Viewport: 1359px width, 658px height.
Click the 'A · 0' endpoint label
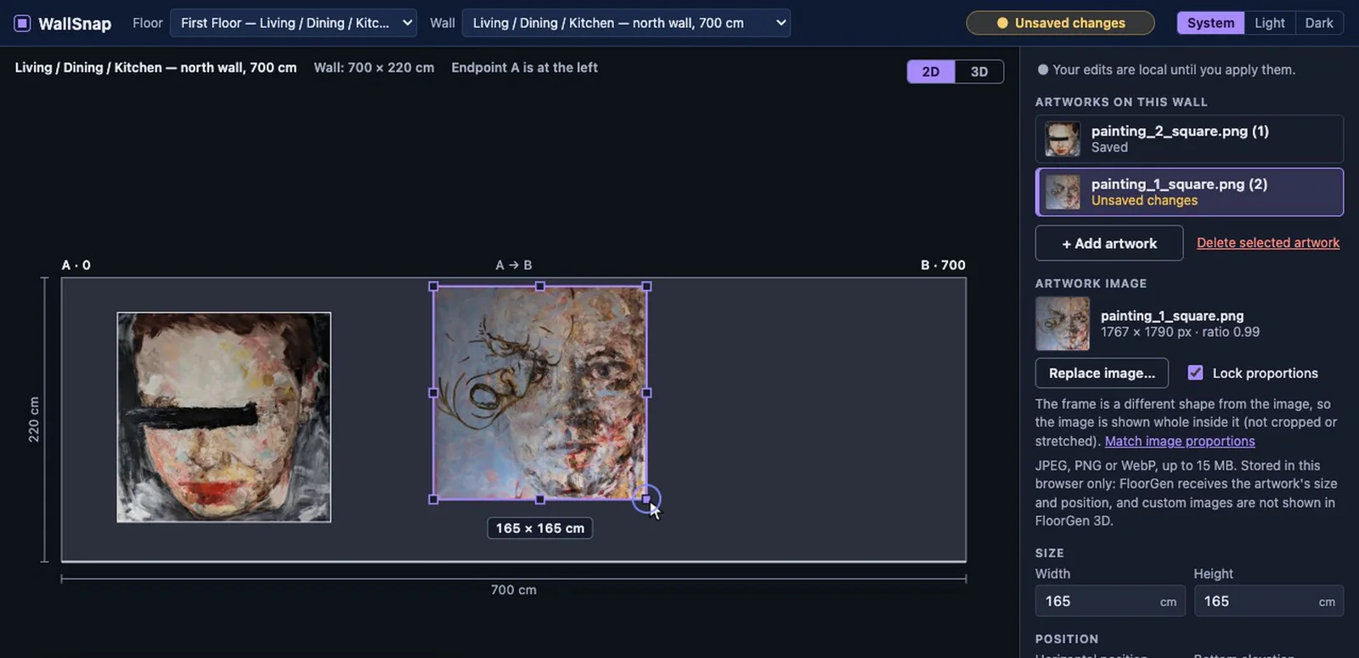click(76, 265)
